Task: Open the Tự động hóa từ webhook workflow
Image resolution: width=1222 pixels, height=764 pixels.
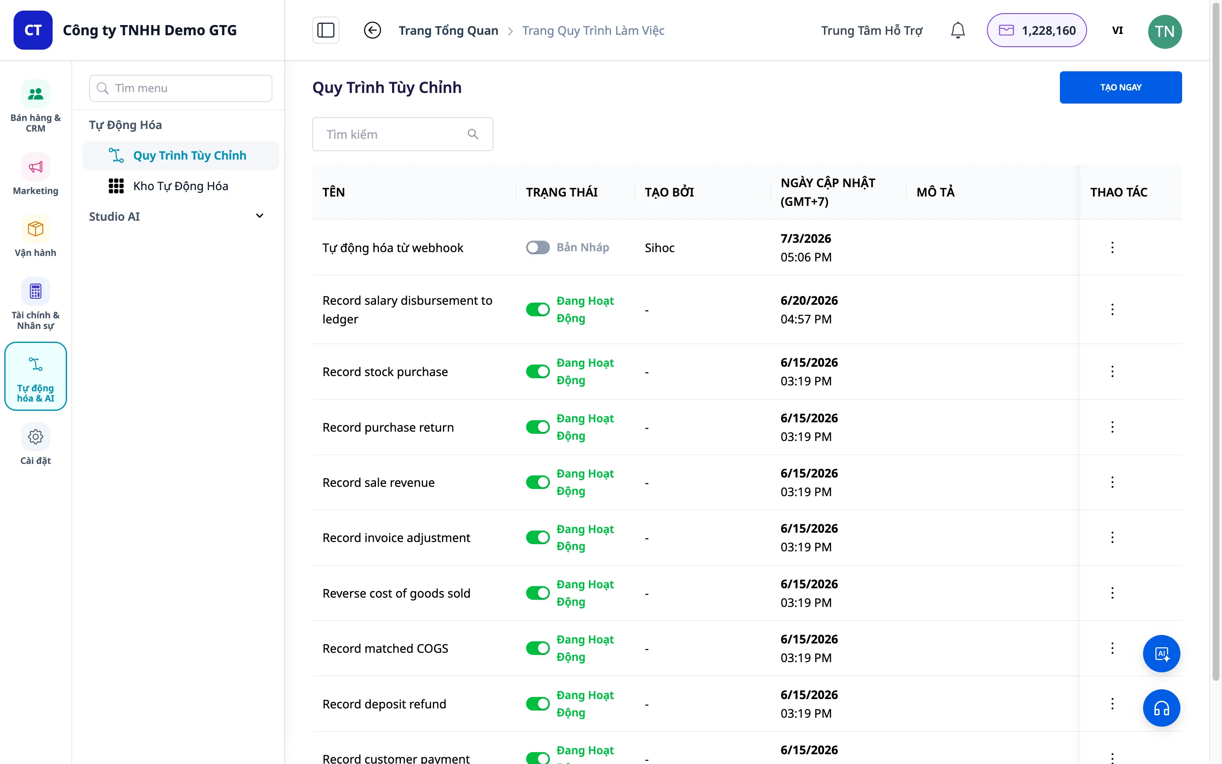Action: coord(392,247)
